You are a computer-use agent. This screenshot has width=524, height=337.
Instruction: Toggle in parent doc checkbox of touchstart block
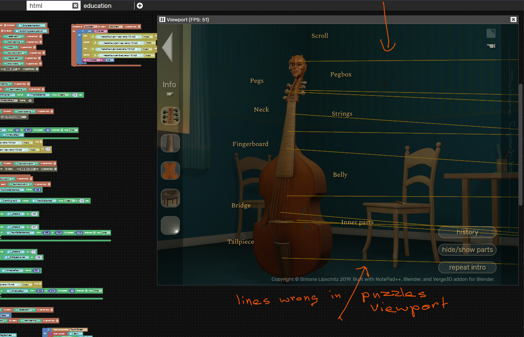(139, 27)
